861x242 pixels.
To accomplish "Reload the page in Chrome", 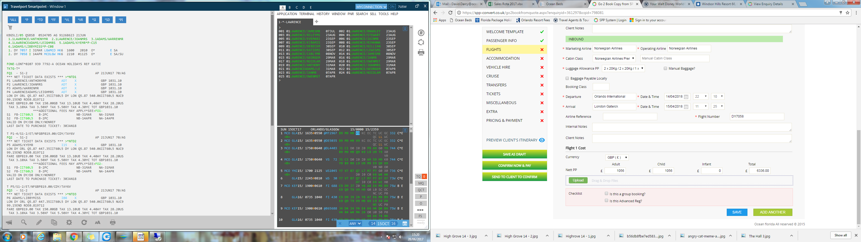I will pyautogui.click(x=450, y=13).
